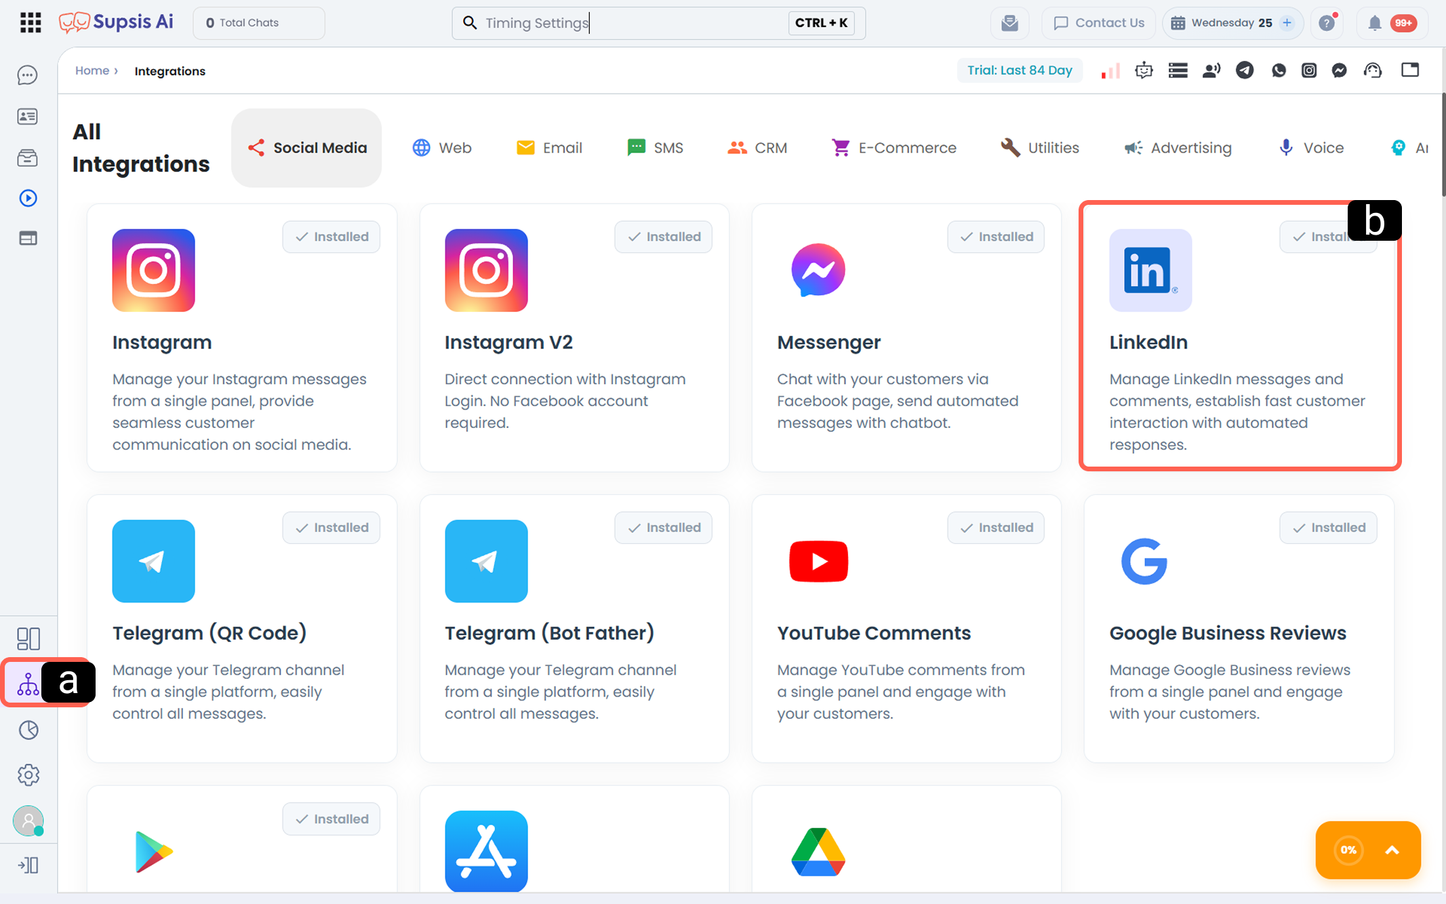Click the Supsis Ai logo
This screenshot has height=904, width=1446.
(116, 22)
